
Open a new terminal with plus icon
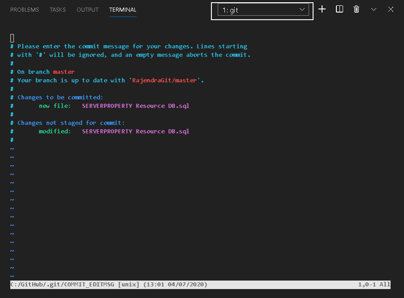322,9
